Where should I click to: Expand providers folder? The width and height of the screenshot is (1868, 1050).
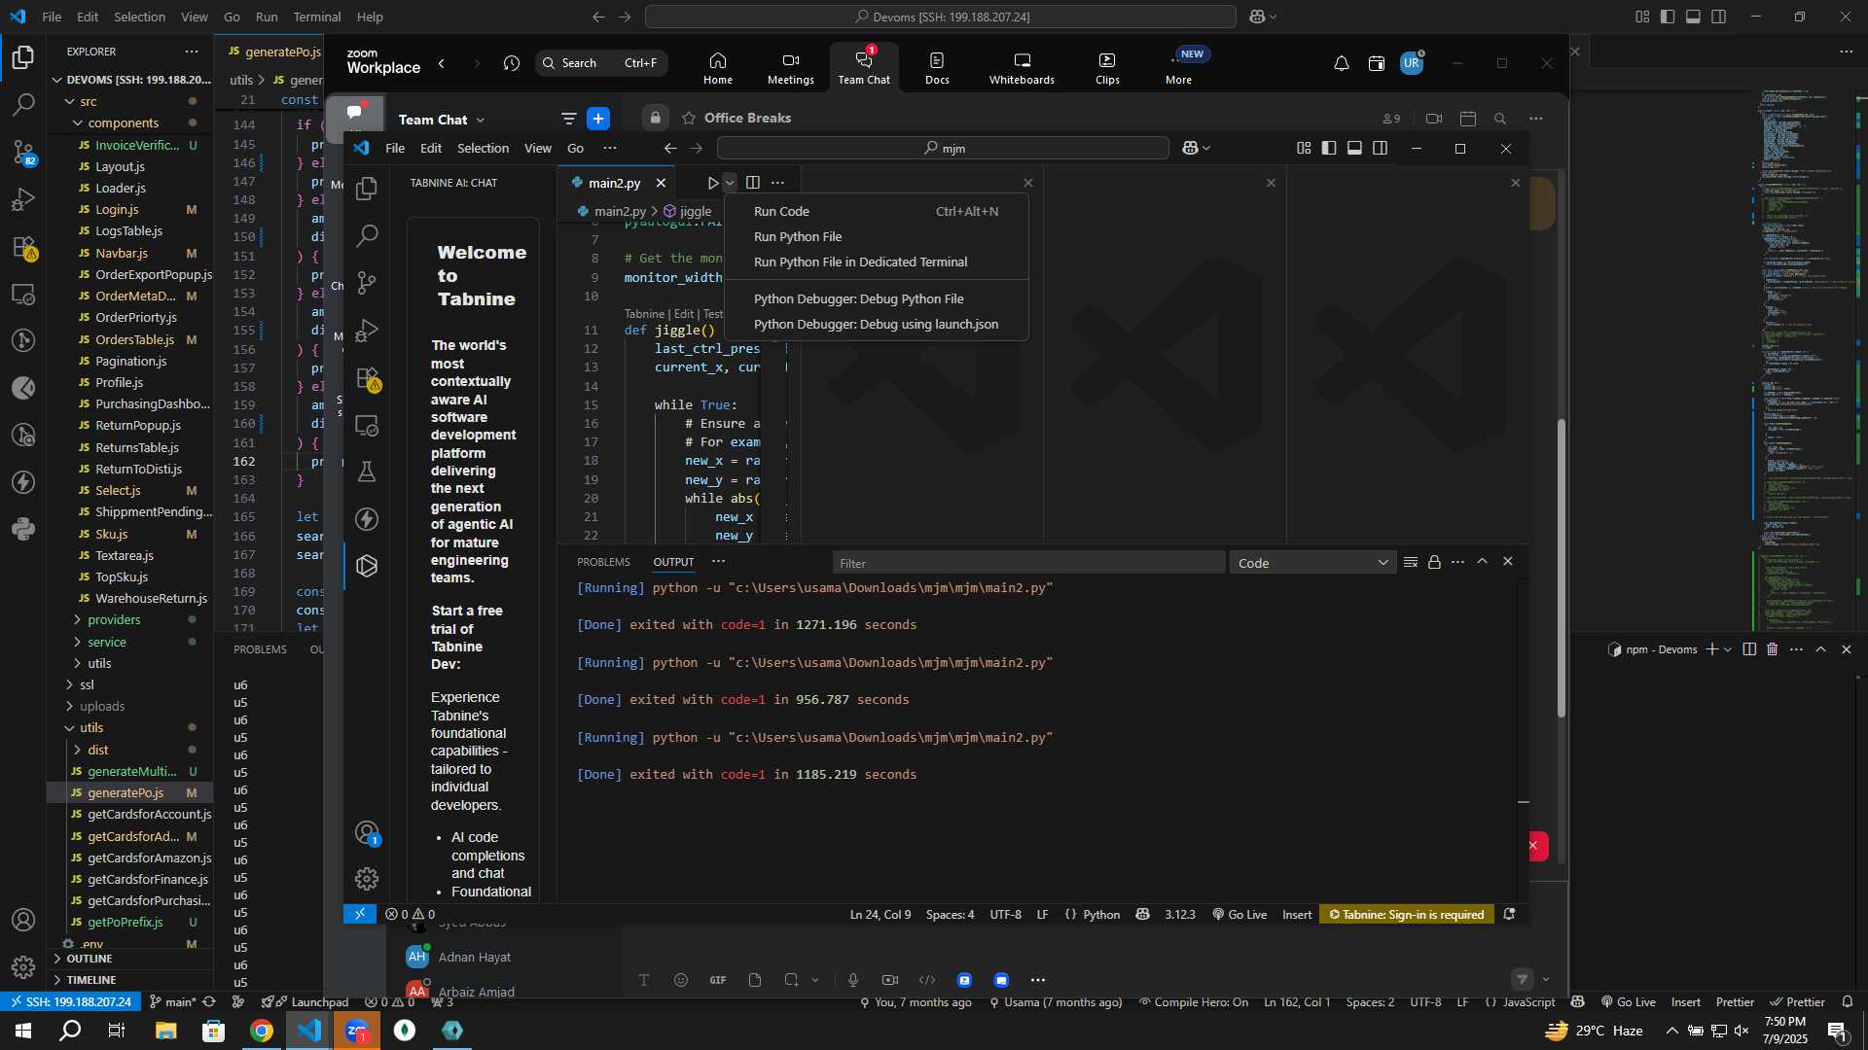point(114,619)
